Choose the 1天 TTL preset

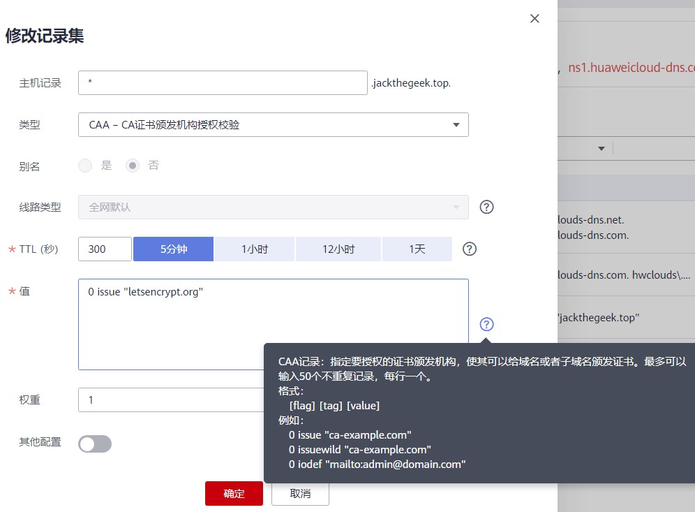[417, 249]
